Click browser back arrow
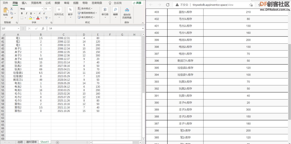 [x=151, y=5]
